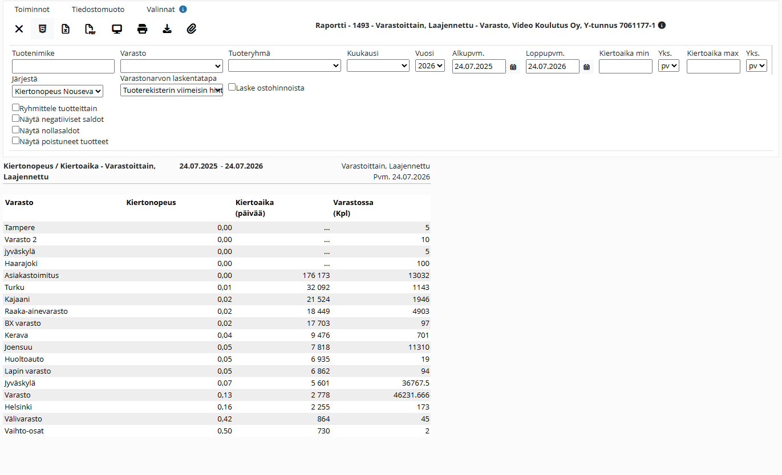Select the HTML output format icon
This screenshot has height=475, width=782.
click(42, 29)
